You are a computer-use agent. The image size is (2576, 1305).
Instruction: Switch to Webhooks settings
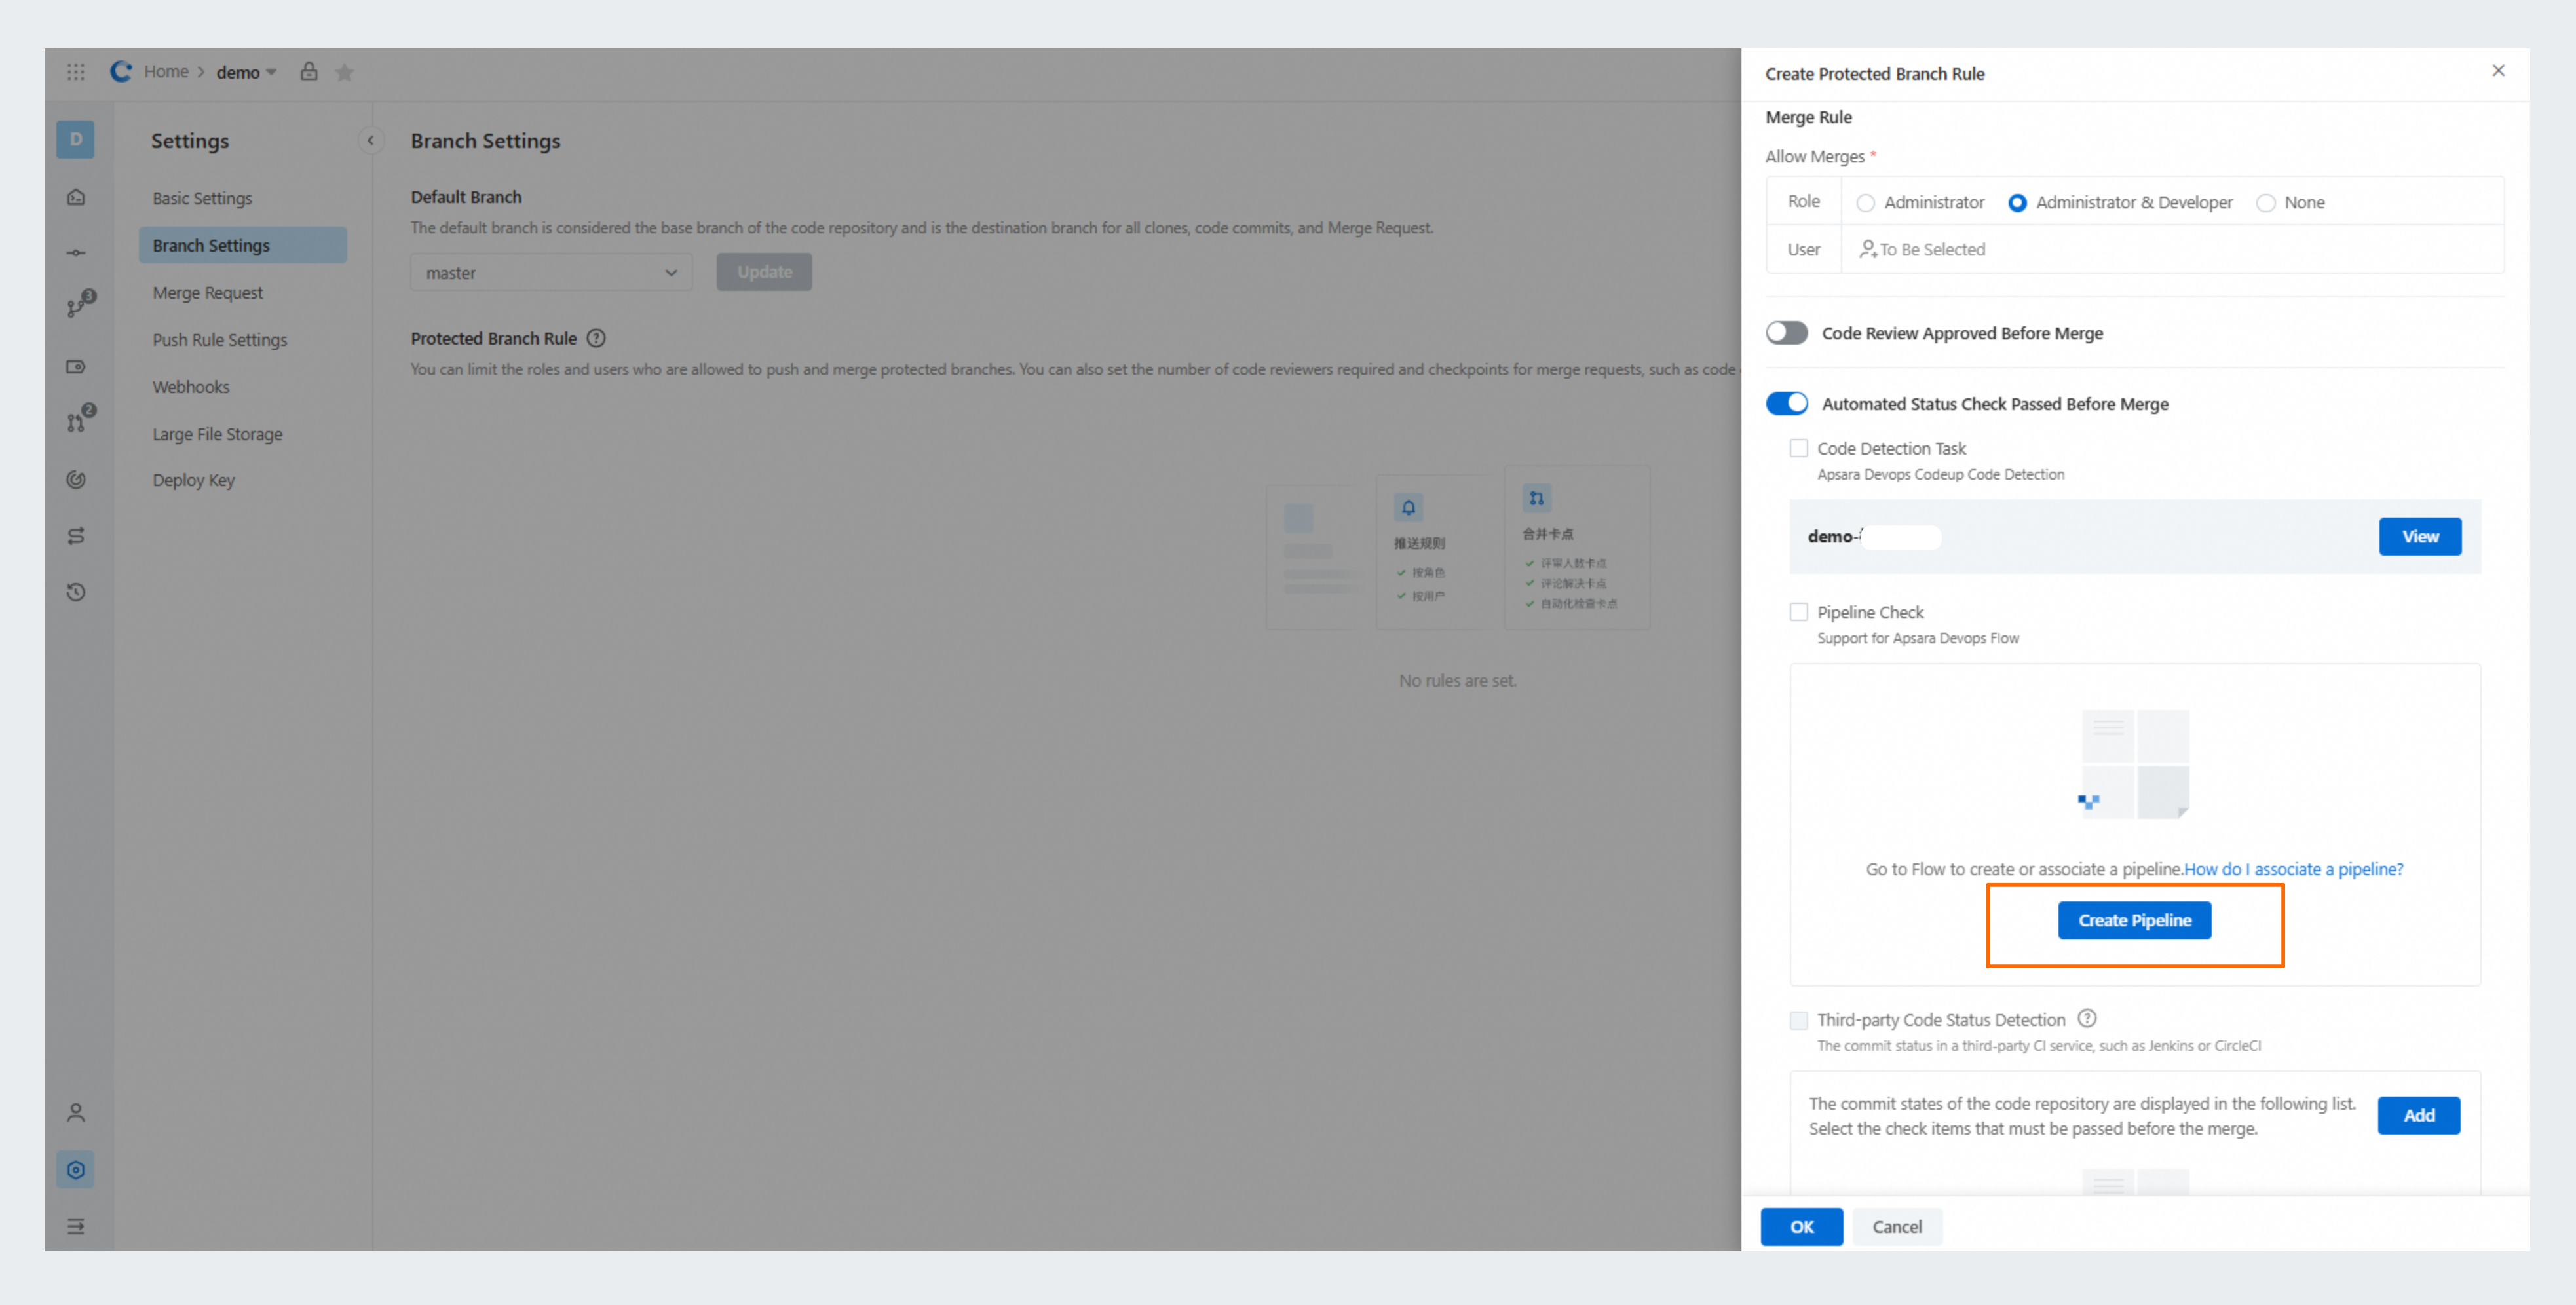pos(191,387)
